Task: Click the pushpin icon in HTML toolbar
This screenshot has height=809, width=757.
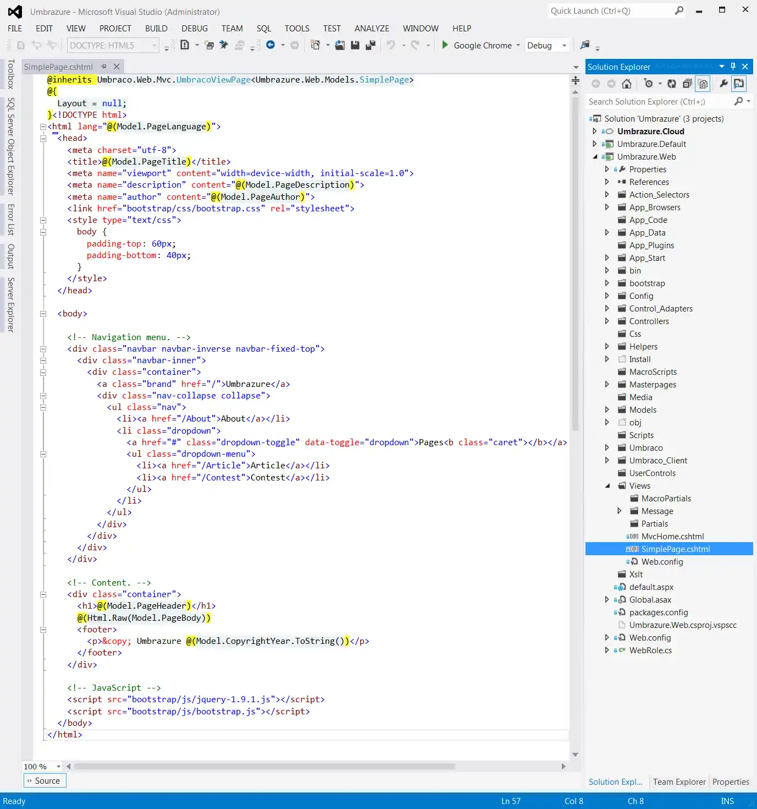Action: (x=224, y=45)
